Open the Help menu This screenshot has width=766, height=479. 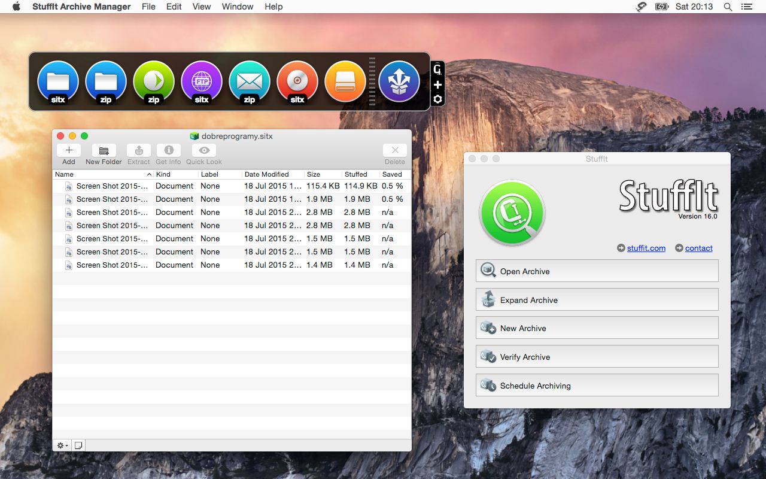[273, 7]
